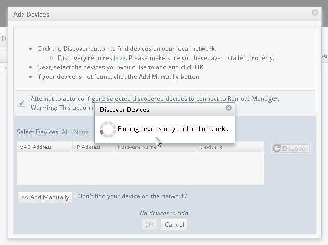The width and height of the screenshot is (328, 245).
Task: Select All devices link
Action: (x=65, y=132)
